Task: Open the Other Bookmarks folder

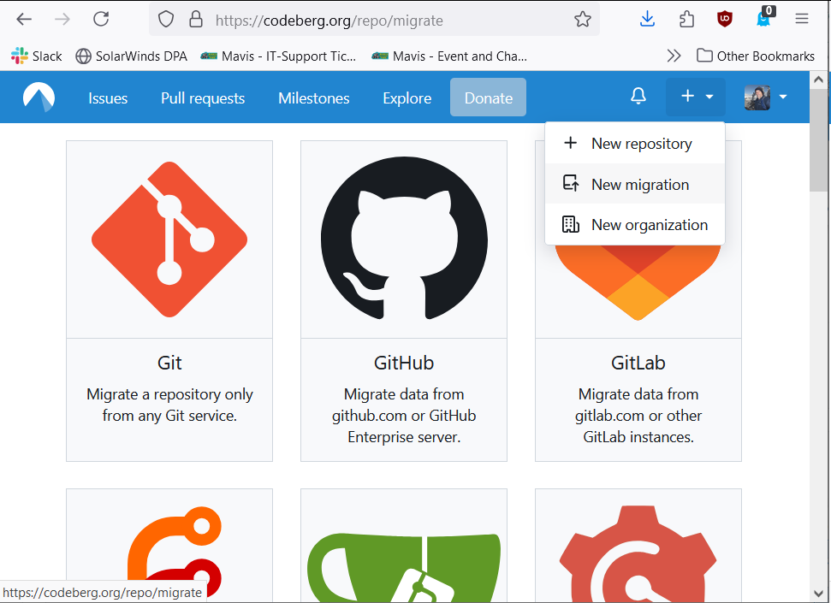Action: [x=755, y=56]
